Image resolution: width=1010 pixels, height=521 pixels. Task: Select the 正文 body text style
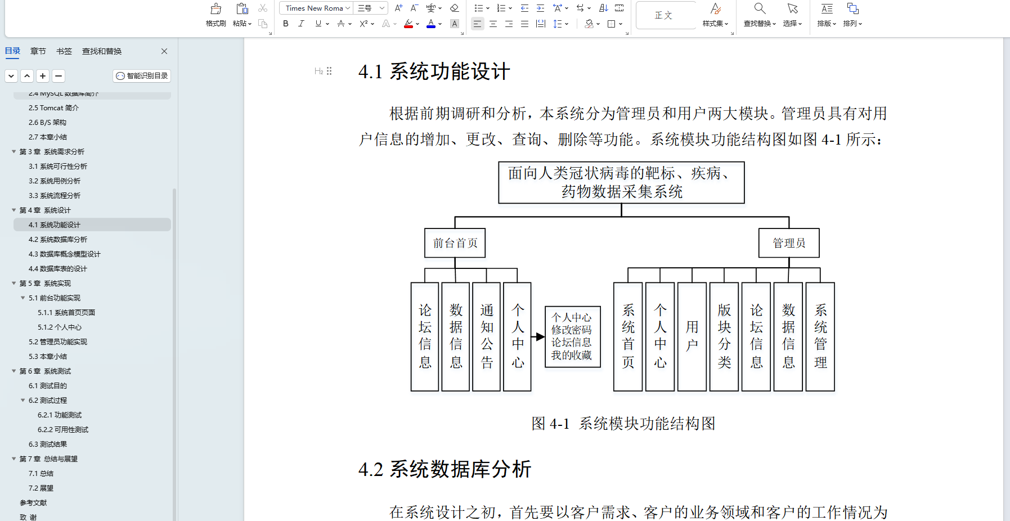click(x=666, y=16)
